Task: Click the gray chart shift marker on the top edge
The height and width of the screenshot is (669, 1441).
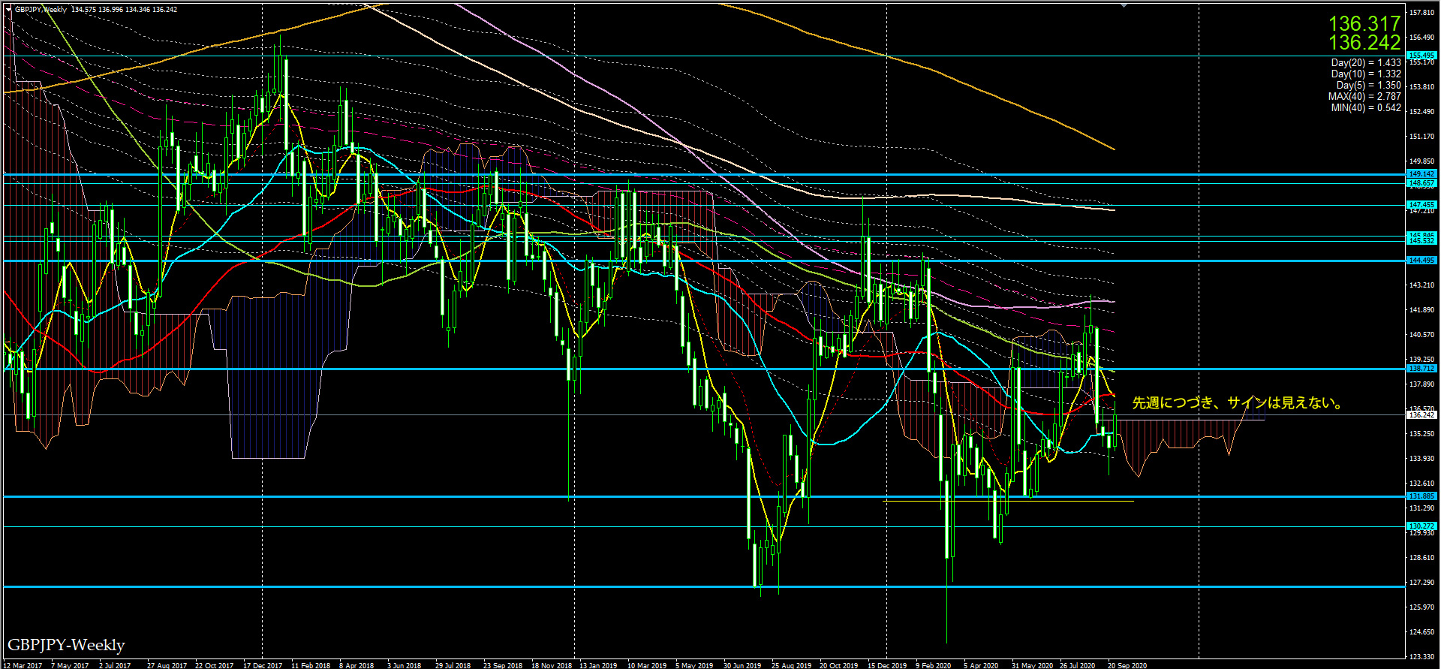Action: coord(1124,5)
